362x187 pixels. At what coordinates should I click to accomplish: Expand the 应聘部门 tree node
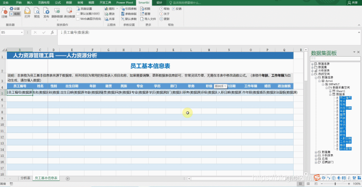[x=316, y=162]
